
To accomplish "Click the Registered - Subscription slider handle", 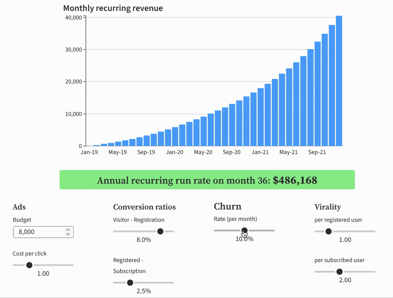I will tap(130, 283).
